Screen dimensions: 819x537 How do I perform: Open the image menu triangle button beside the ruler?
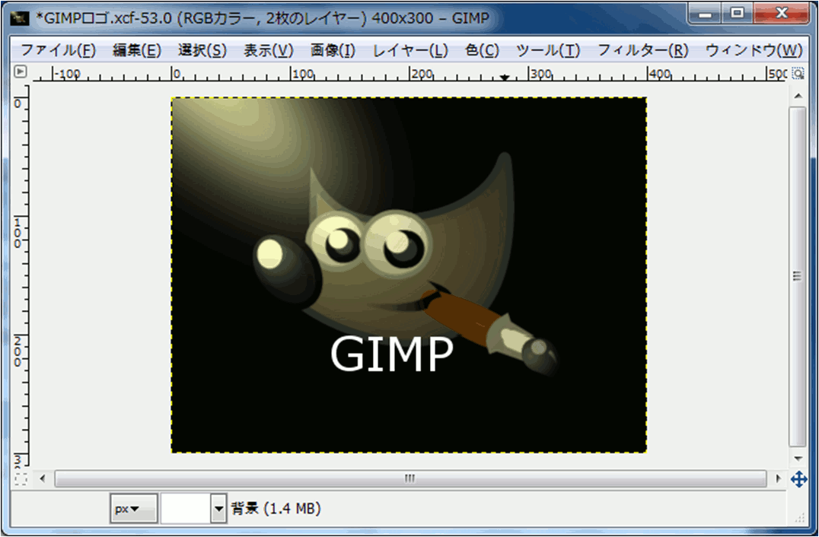(21, 72)
